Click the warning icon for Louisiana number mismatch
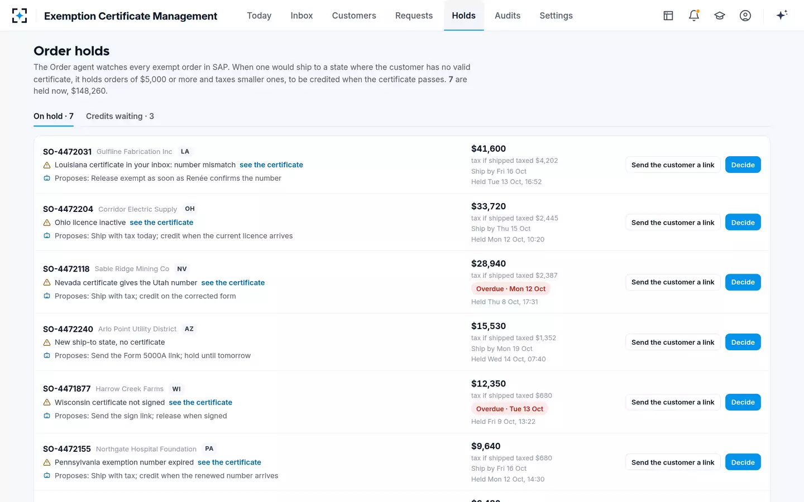 pyautogui.click(x=47, y=165)
